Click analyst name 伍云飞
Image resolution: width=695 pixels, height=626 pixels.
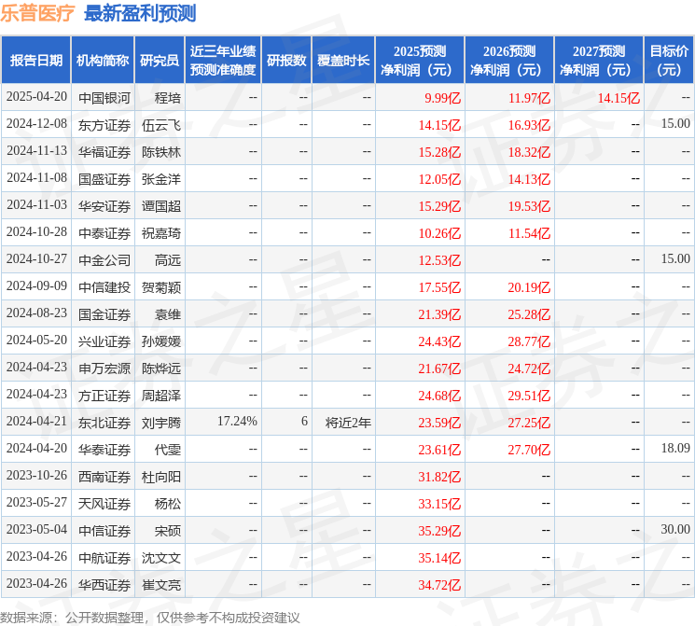[x=161, y=125]
